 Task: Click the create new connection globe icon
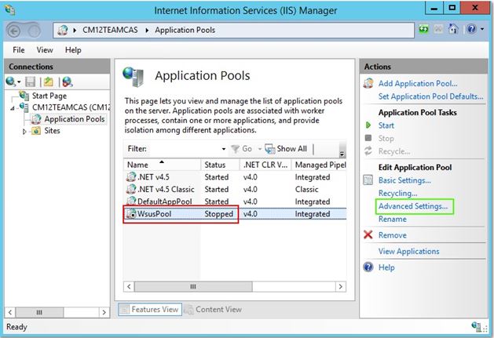coord(13,82)
